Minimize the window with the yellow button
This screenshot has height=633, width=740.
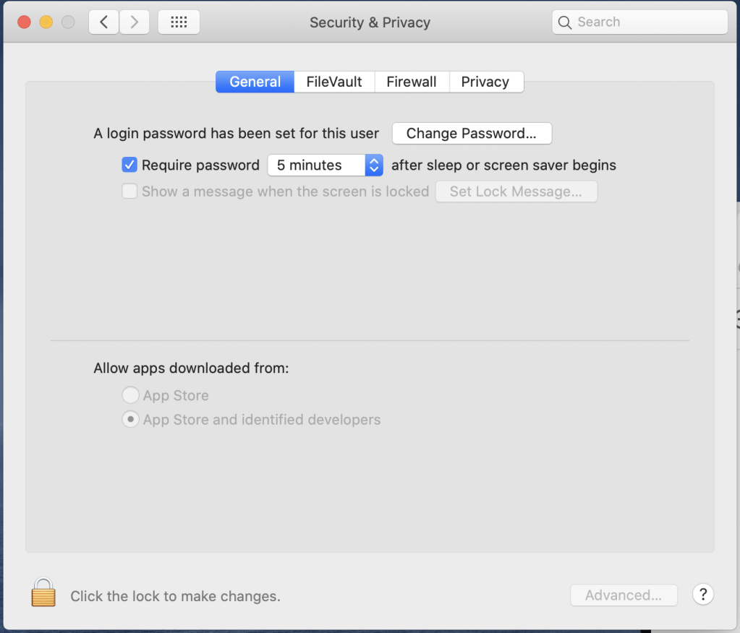(x=46, y=22)
